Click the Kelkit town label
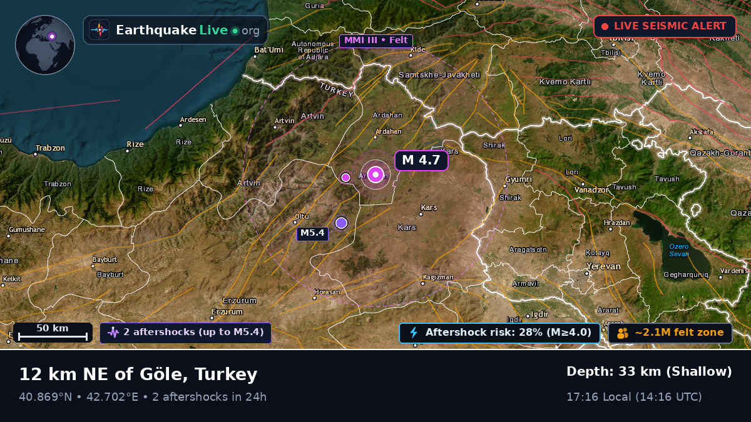 [x=12, y=279]
